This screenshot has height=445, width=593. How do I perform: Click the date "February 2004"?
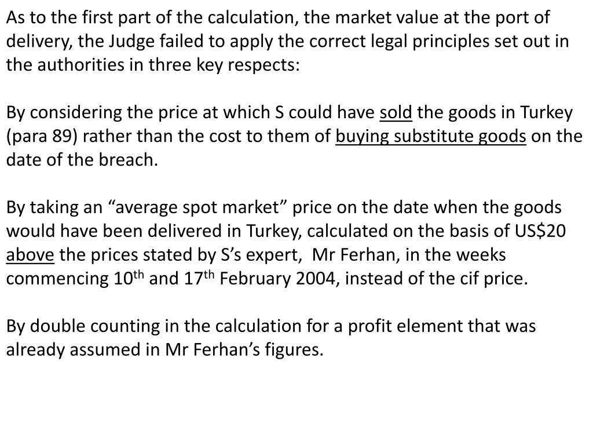point(280,278)
